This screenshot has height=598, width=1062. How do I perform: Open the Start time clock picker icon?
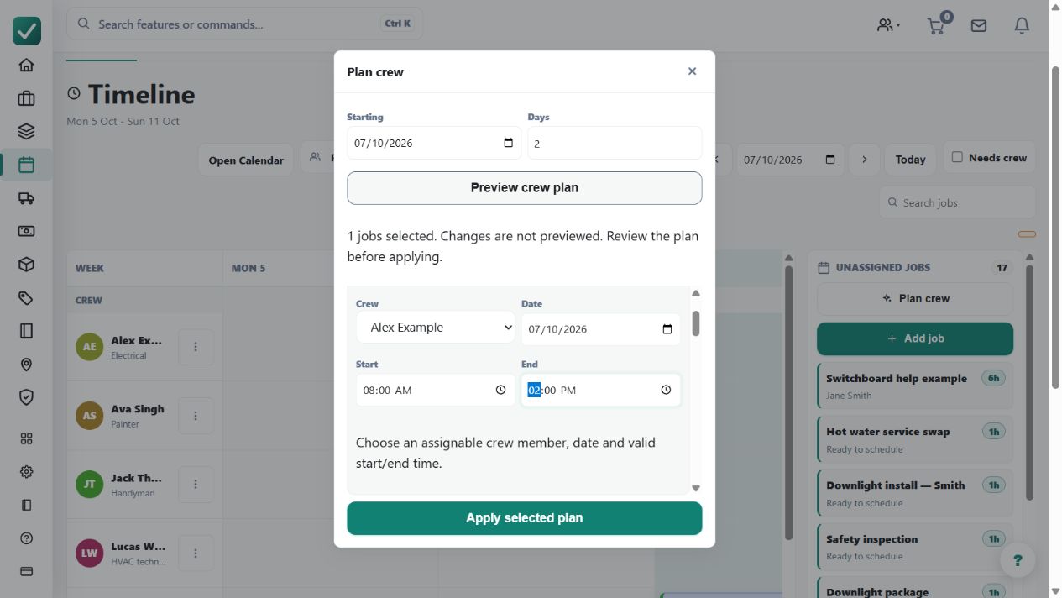pos(500,390)
